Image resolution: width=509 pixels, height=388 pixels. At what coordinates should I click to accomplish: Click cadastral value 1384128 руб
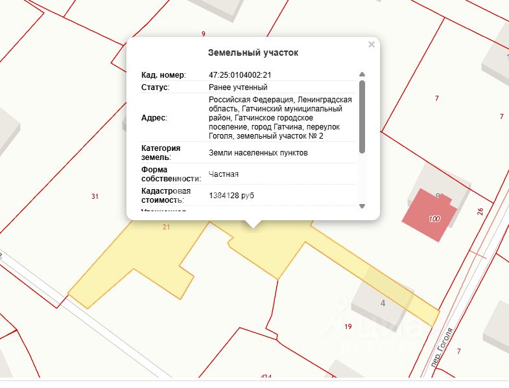[x=231, y=196]
